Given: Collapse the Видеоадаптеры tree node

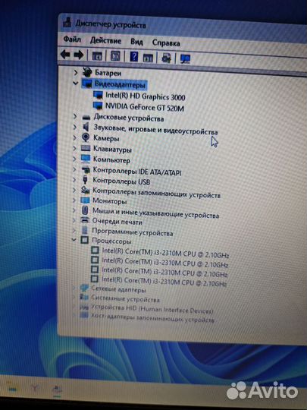Looking at the screenshot, I should tap(76, 84).
